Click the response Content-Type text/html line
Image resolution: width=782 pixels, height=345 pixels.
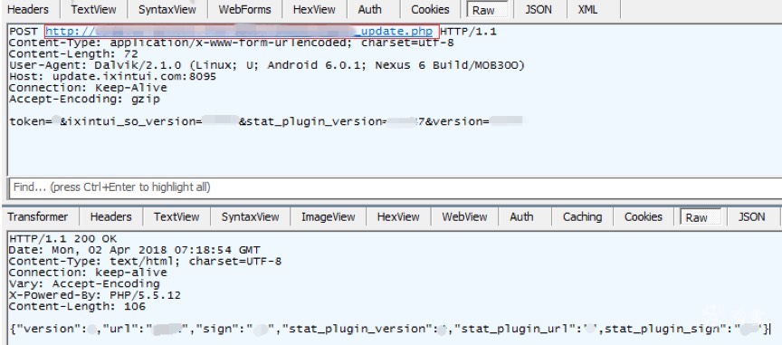(145, 261)
